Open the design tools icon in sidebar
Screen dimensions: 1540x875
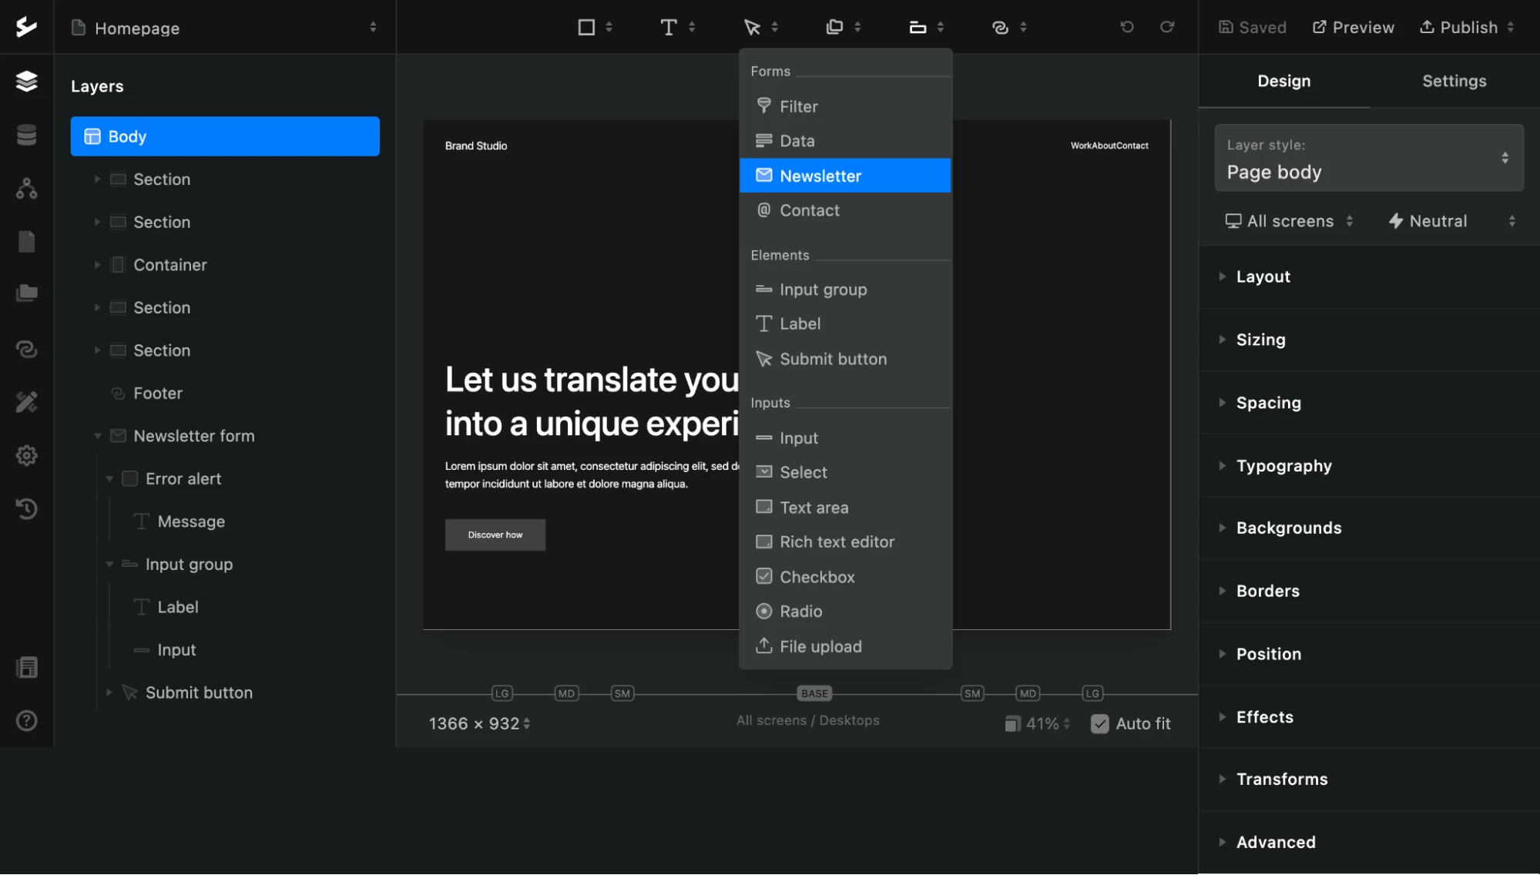click(x=26, y=401)
